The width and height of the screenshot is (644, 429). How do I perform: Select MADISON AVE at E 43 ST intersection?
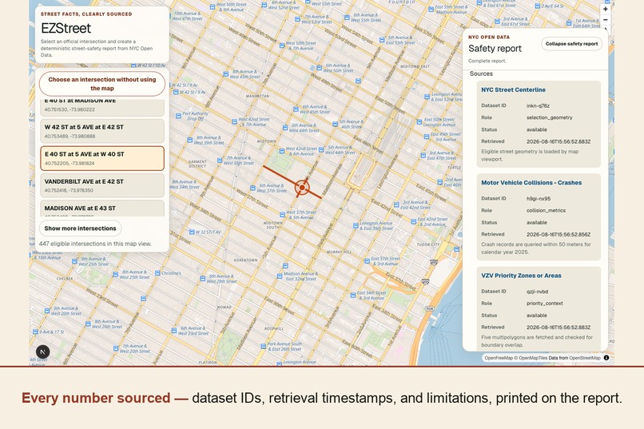(102, 209)
